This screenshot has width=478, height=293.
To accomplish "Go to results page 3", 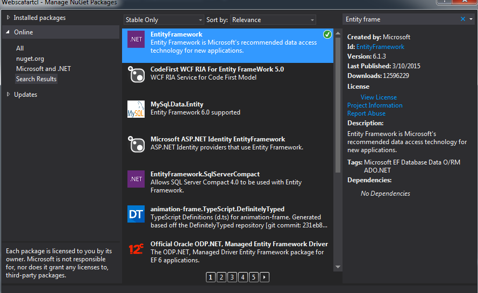I will coord(232,277).
